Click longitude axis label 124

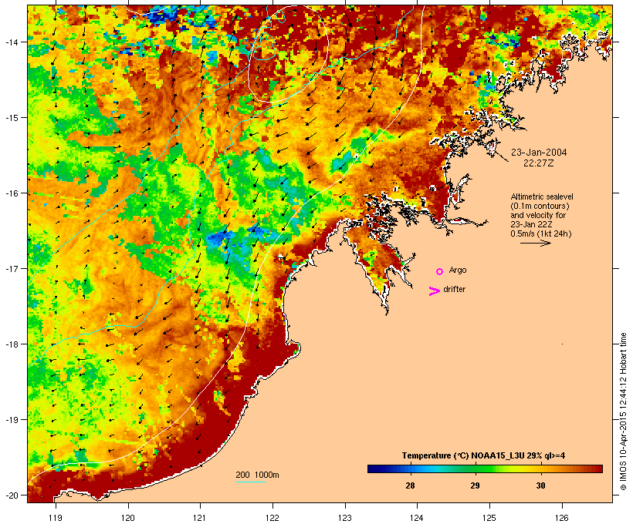[x=417, y=518]
